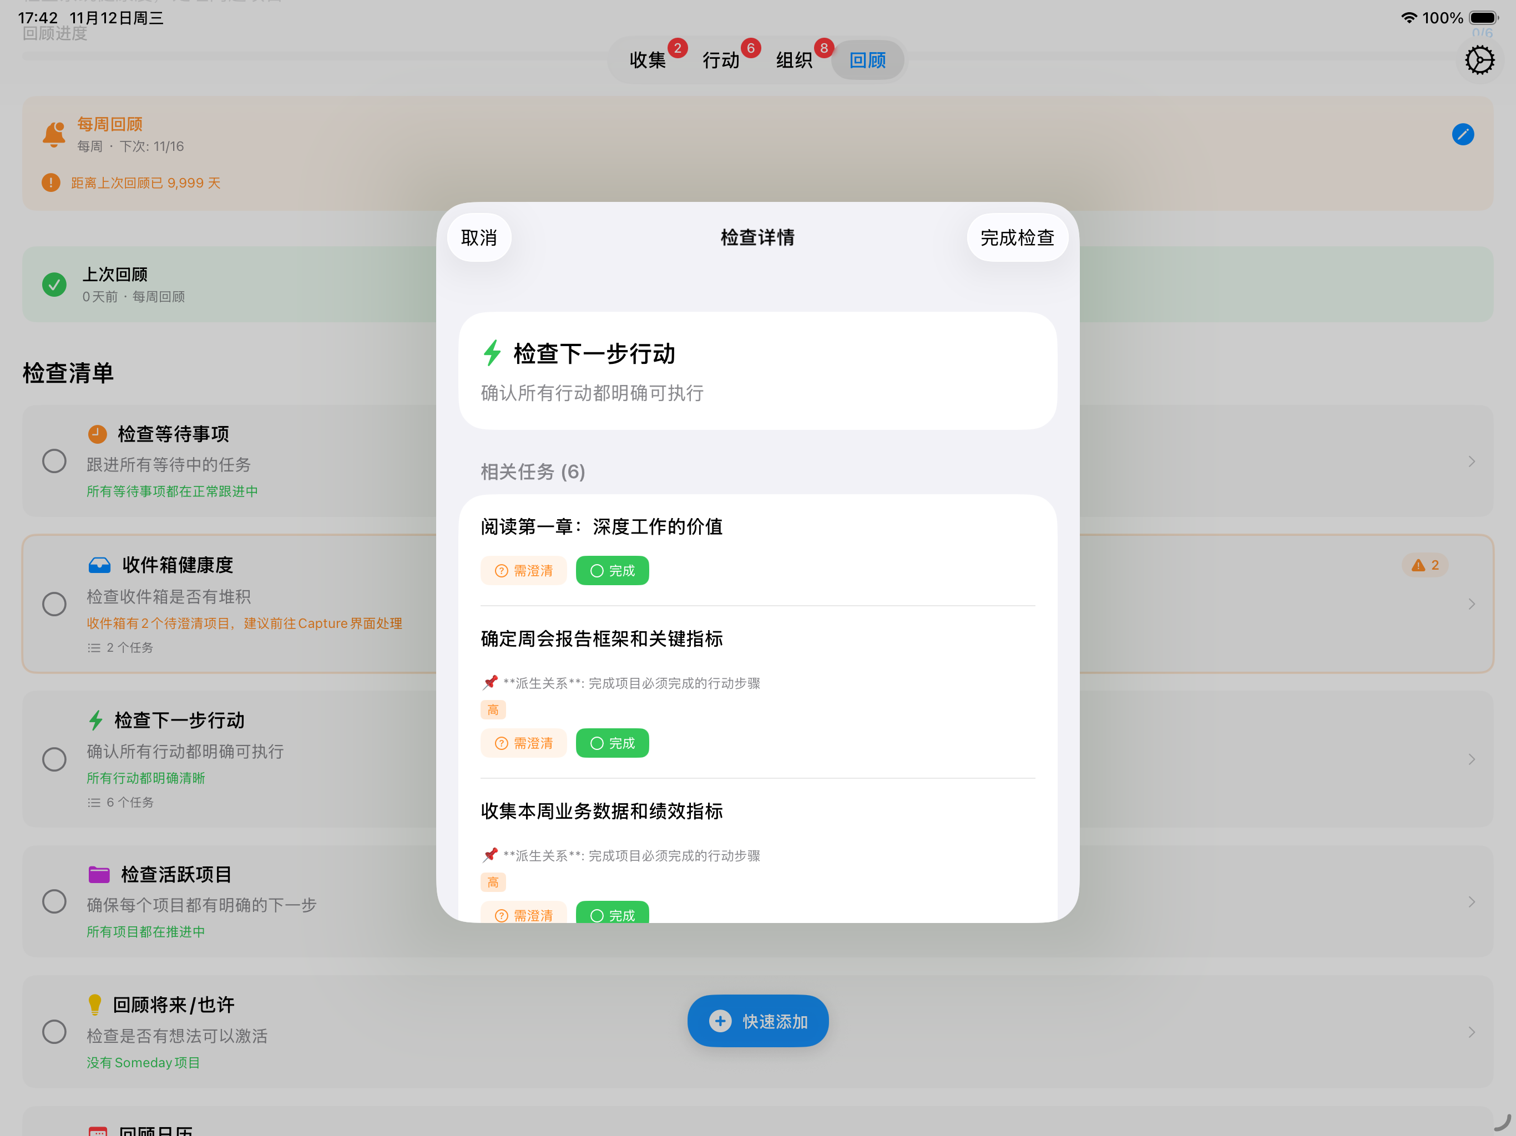The height and width of the screenshot is (1136, 1516).
Task: Check the 回顾将来/也许 circle
Action: coord(54,1031)
